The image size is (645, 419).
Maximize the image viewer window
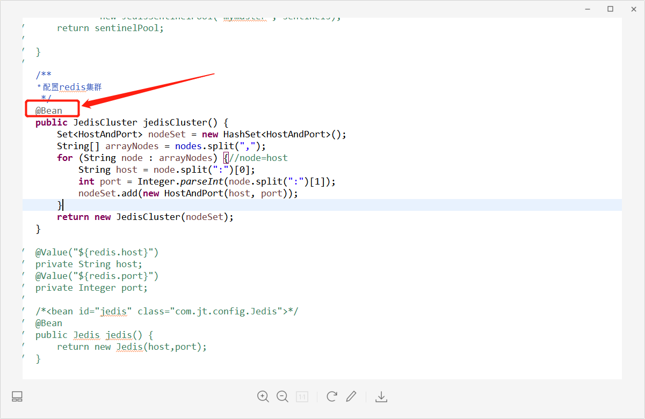610,9
